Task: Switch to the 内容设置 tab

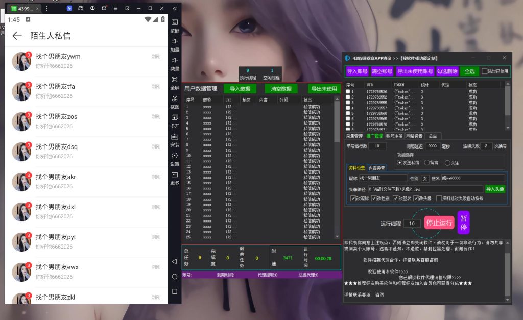Action: tap(377, 168)
